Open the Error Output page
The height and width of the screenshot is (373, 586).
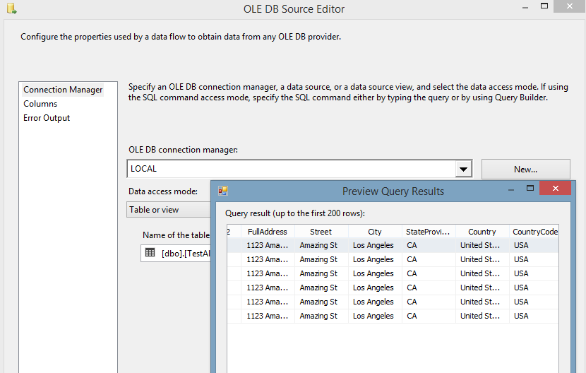(x=47, y=118)
